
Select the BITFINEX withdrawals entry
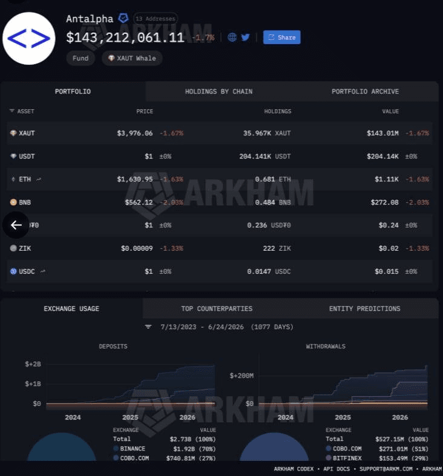click(x=377, y=458)
